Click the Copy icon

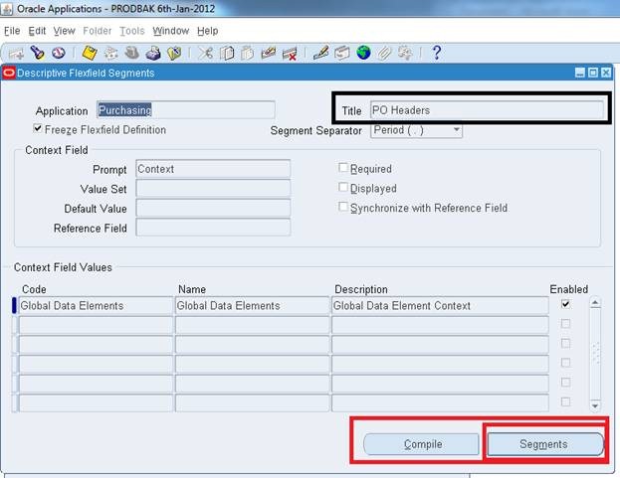pyautogui.click(x=227, y=53)
